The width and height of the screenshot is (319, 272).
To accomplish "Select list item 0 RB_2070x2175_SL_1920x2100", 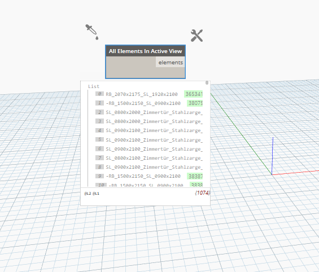I will click(x=142, y=94).
